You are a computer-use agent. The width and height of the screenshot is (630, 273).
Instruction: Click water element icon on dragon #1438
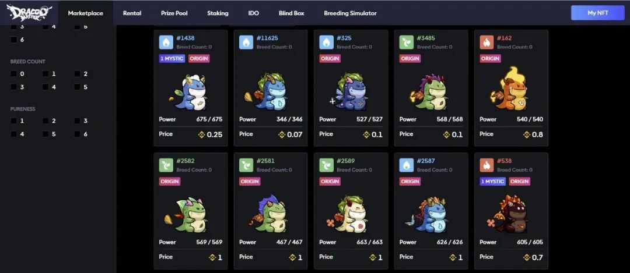[166, 42]
